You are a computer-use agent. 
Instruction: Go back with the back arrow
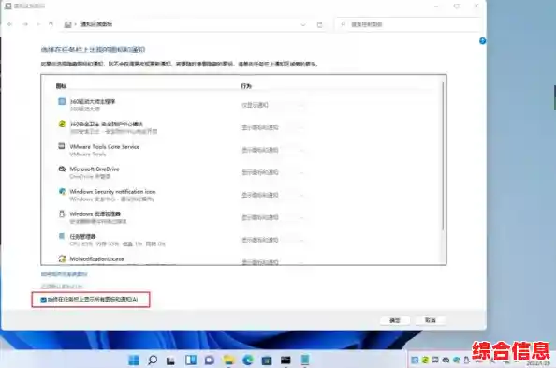pos(10,24)
